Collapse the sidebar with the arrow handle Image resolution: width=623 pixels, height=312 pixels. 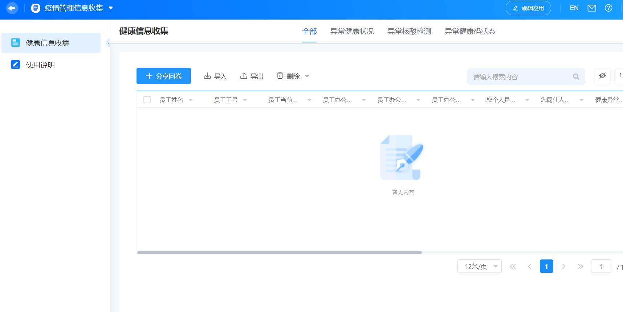[108, 43]
